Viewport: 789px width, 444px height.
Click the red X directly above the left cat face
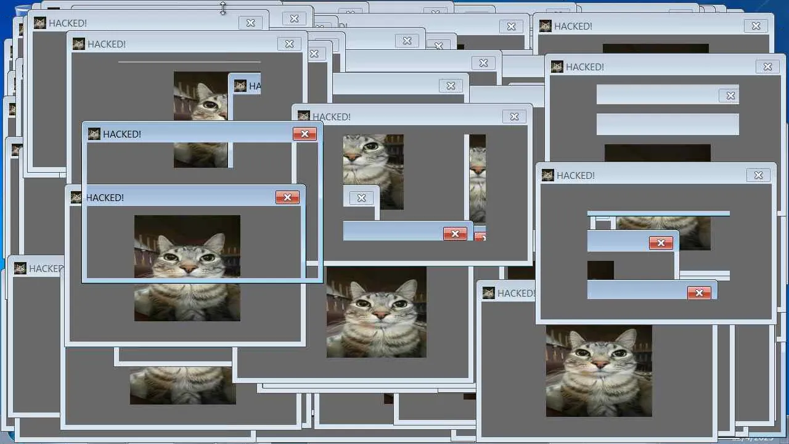click(287, 197)
